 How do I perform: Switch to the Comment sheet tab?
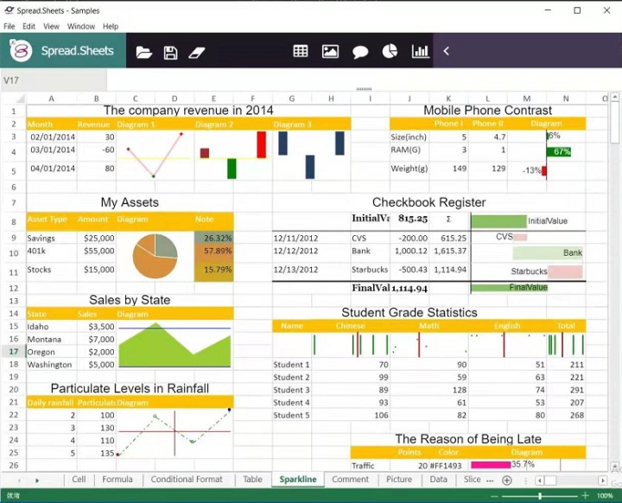click(x=350, y=479)
